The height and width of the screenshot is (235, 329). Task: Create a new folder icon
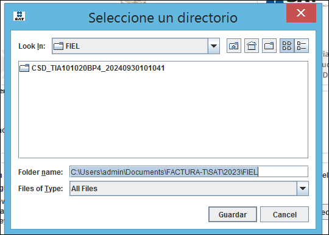pos(269,46)
